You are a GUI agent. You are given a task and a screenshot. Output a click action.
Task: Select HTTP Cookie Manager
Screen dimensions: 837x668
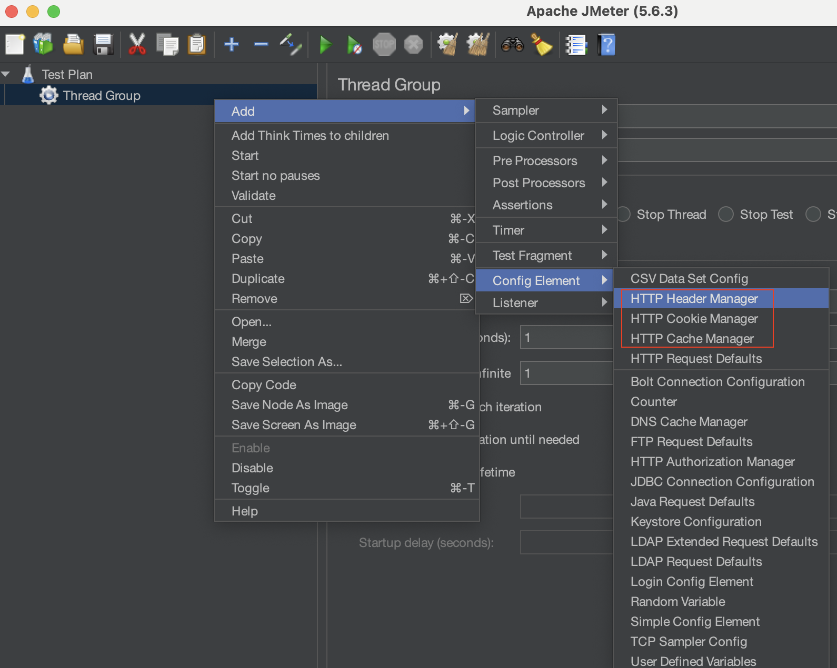click(721, 319)
